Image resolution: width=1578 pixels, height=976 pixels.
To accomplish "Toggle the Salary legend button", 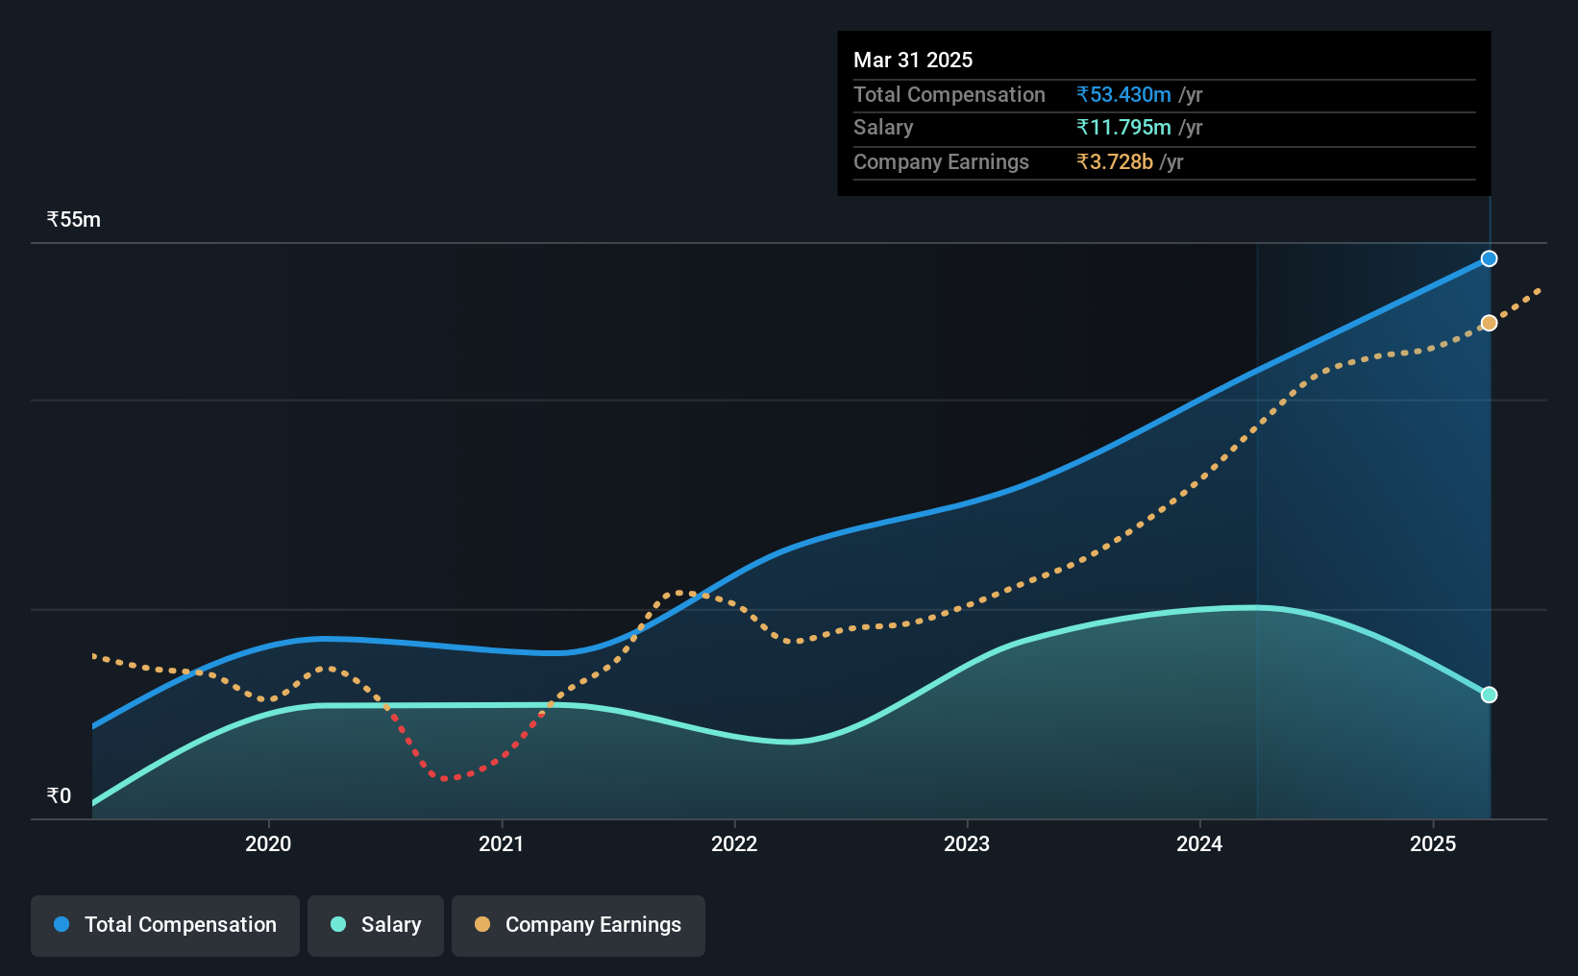I will pos(376,925).
